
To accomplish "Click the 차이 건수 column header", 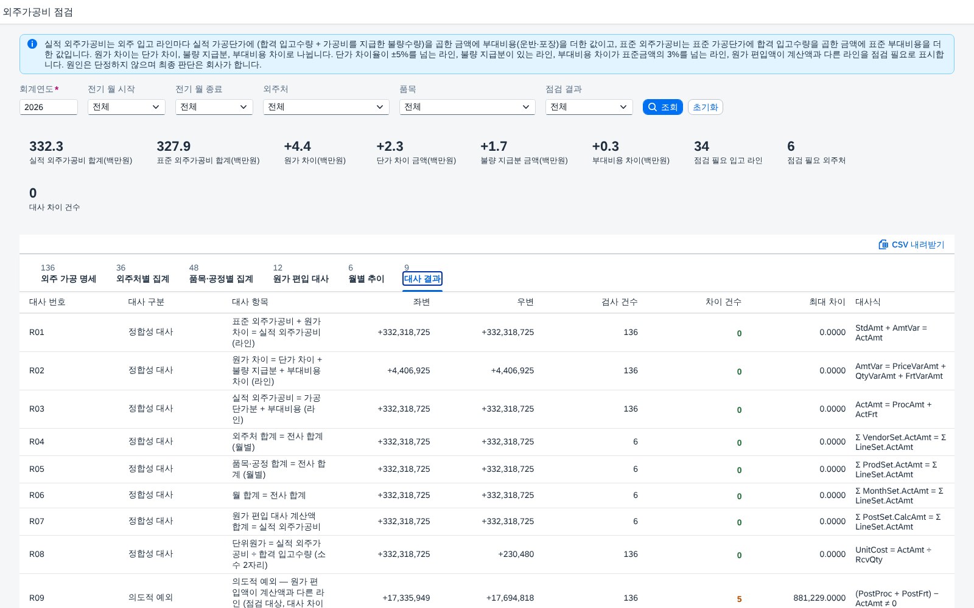I will (723, 302).
